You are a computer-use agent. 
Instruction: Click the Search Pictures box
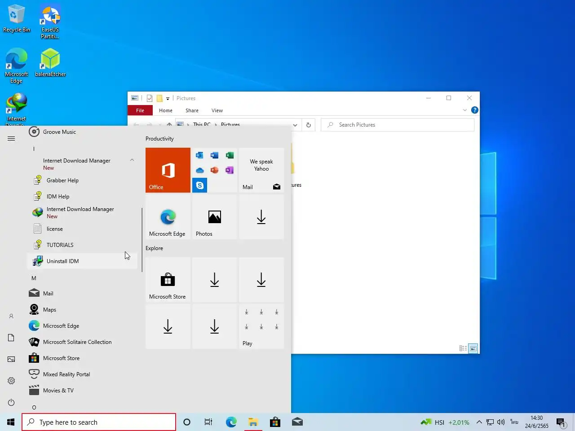click(398, 125)
